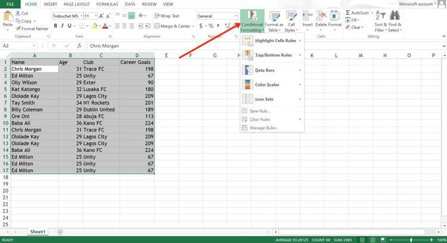Toggle align left

(117, 26)
